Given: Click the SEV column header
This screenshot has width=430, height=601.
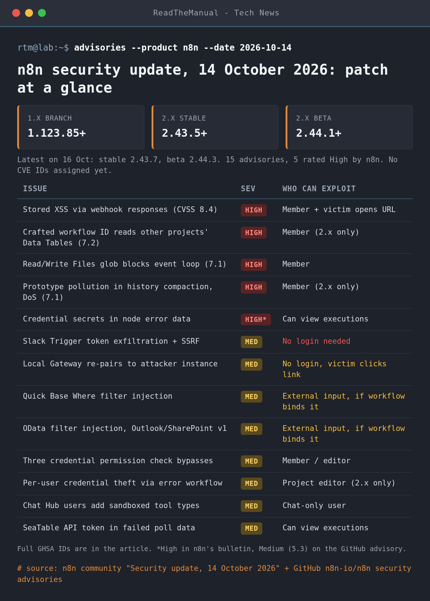Looking at the screenshot, I should point(248,189).
